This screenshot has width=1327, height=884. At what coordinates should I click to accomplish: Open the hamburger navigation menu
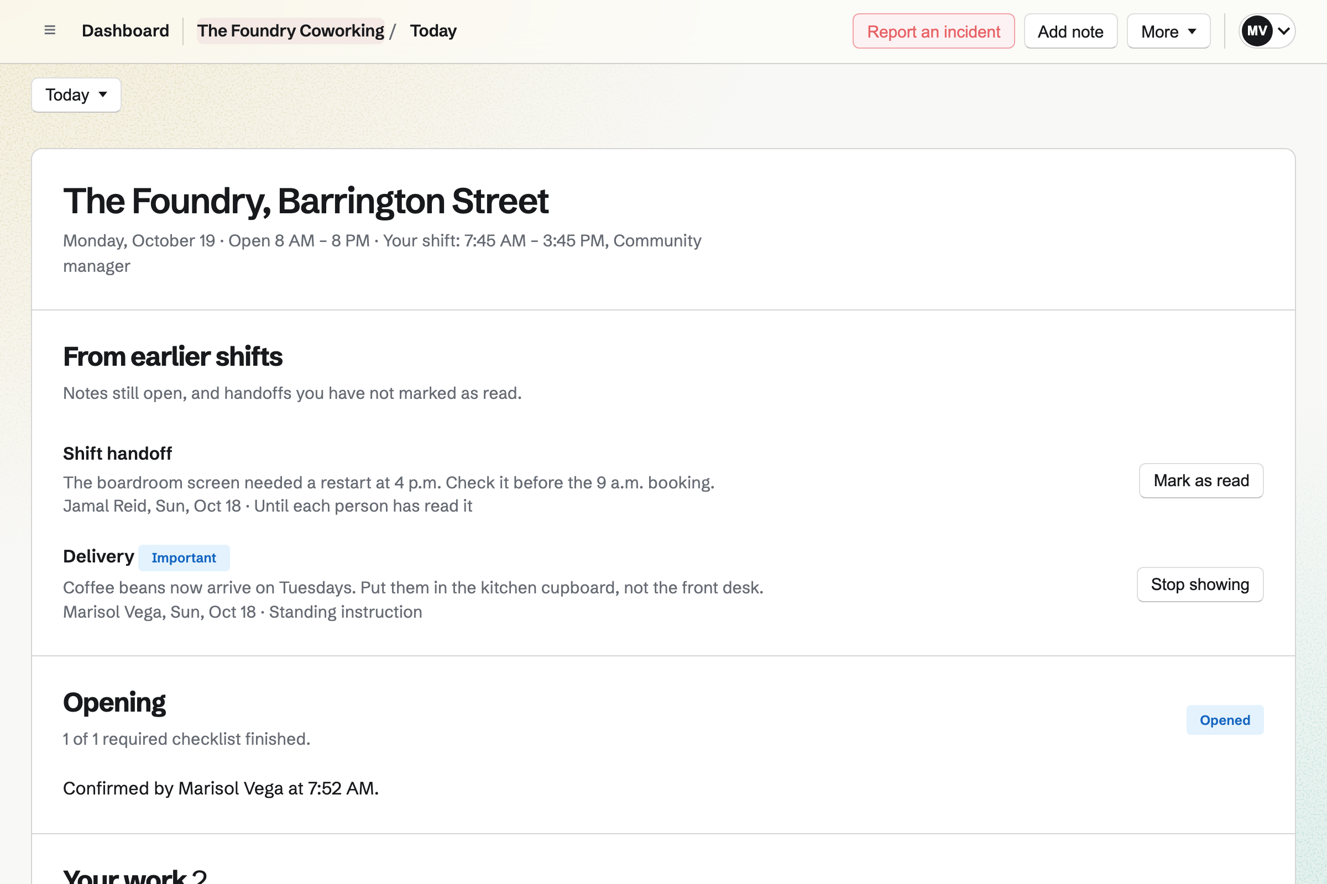pyautogui.click(x=50, y=30)
